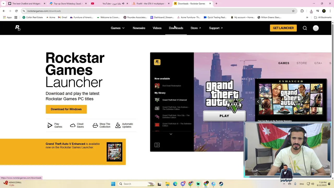Open the Windows Start menu
The image size is (334, 188).
(x=113, y=184)
